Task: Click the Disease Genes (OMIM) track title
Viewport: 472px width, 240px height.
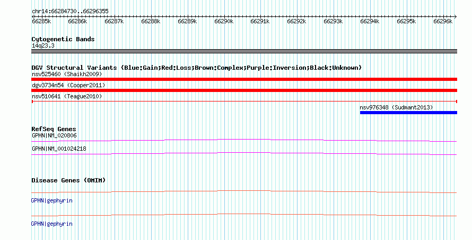Action: [x=68, y=180]
